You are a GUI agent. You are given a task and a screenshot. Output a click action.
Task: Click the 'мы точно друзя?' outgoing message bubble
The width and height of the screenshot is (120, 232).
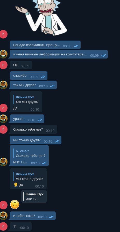point(36,140)
